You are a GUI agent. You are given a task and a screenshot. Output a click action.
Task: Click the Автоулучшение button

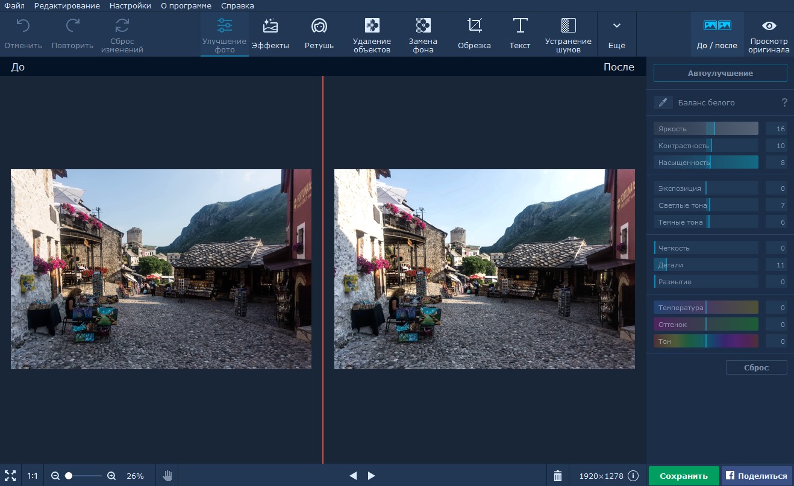click(x=720, y=73)
